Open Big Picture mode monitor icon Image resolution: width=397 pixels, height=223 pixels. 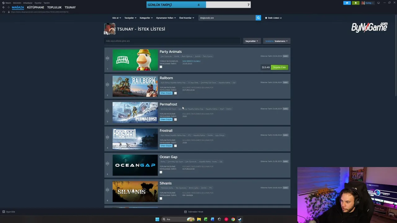(x=378, y=3)
